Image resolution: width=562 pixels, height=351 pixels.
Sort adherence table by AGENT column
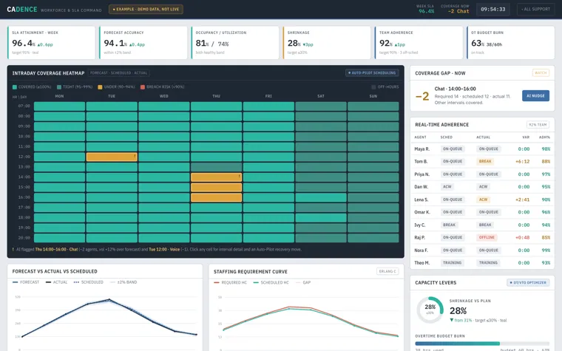pos(420,137)
